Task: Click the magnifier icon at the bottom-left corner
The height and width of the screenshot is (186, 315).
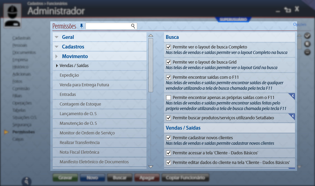Action: (27, 181)
